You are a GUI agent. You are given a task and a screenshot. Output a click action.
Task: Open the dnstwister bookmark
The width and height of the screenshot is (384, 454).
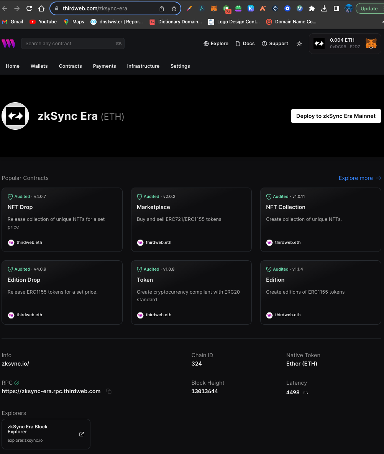[117, 22]
